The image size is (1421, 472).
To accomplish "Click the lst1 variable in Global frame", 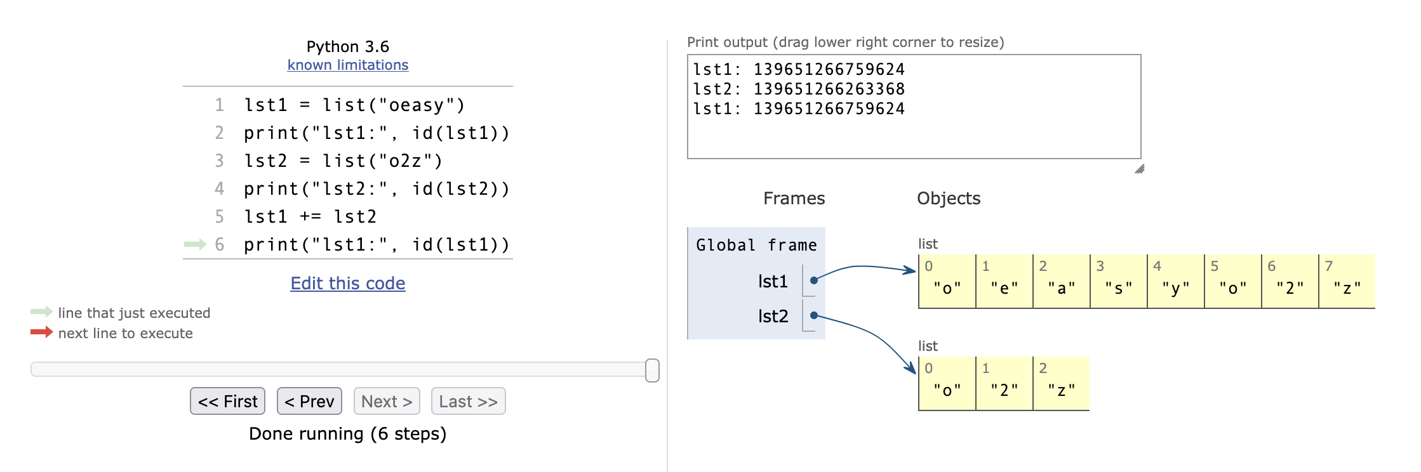I will (773, 281).
